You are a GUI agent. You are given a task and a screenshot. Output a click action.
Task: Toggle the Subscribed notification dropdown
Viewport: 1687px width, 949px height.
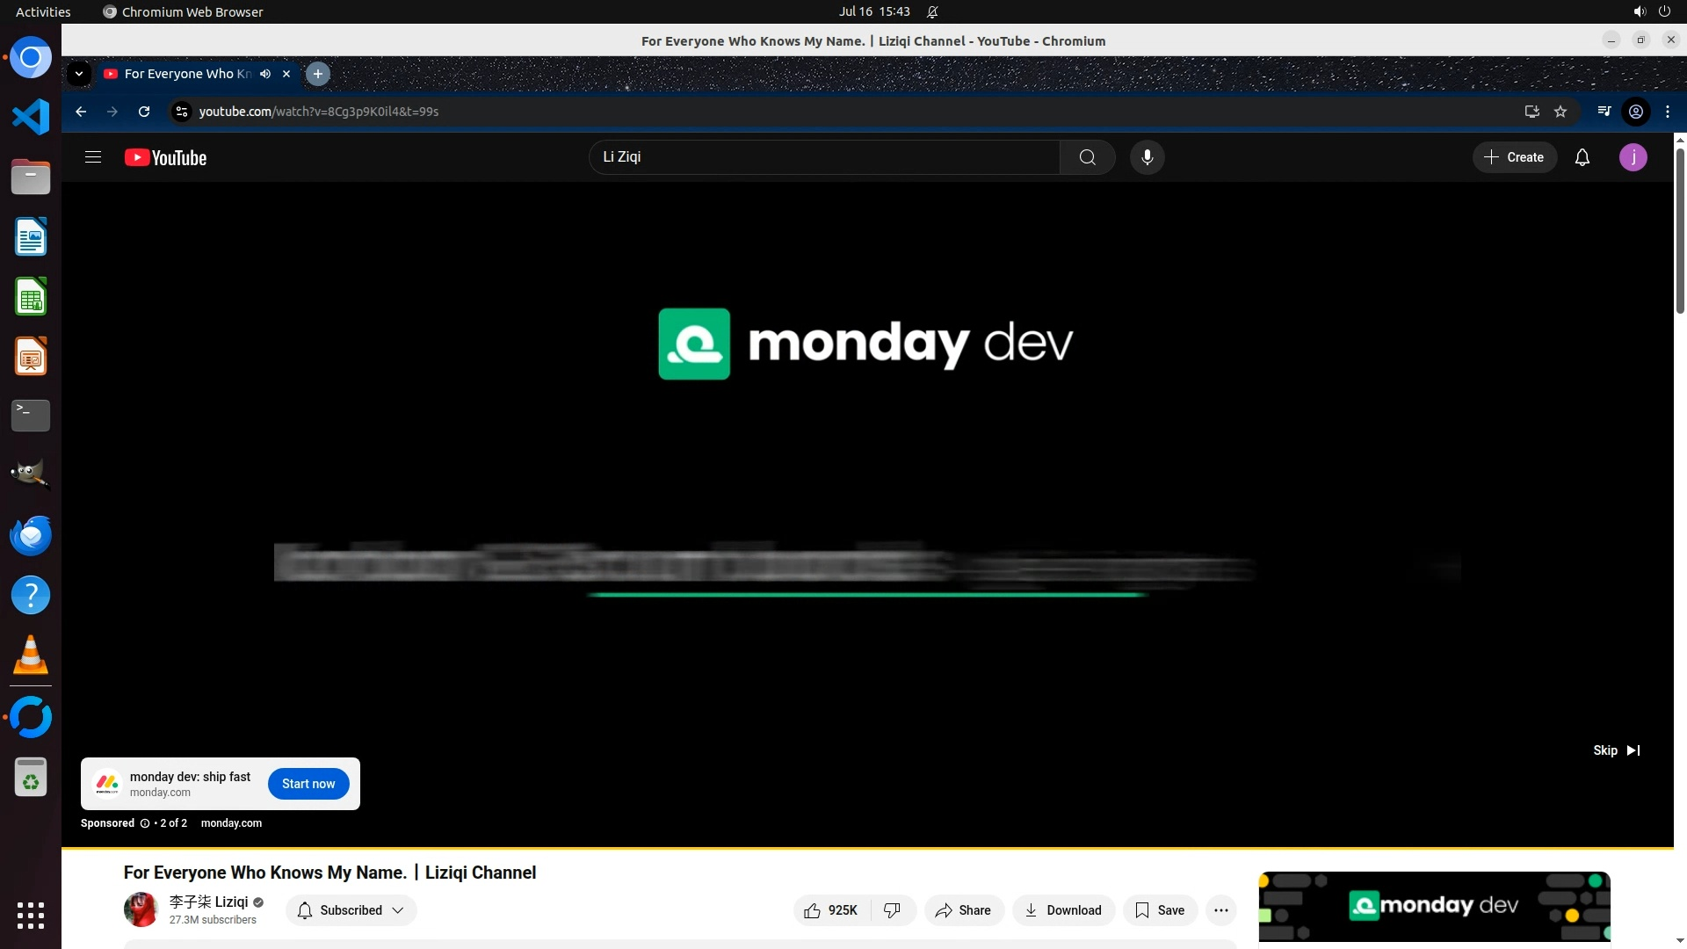click(351, 910)
